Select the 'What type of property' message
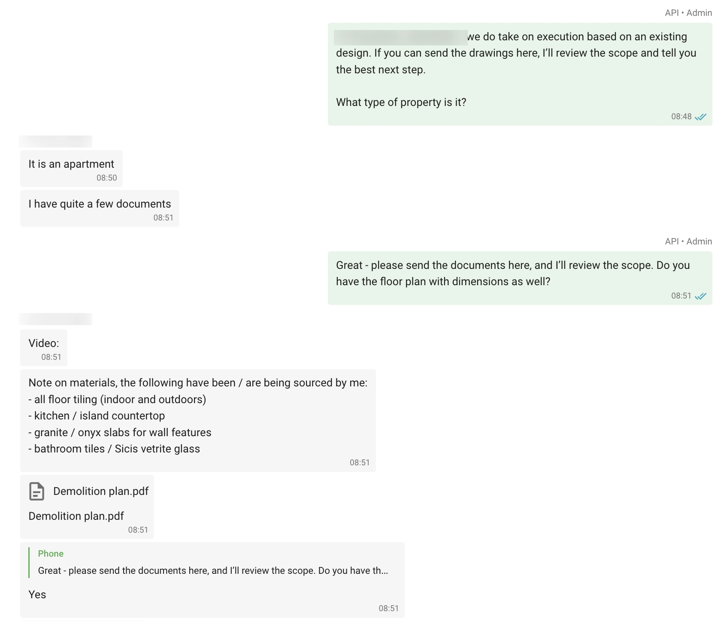The height and width of the screenshot is (621, 721). click(520, 74)
